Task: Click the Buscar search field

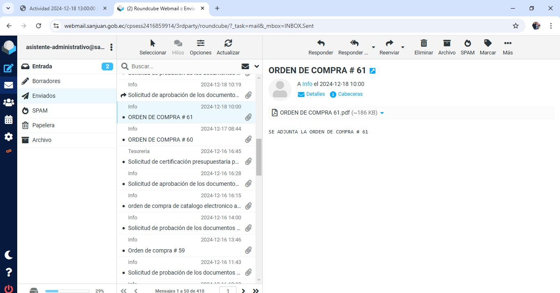Action: pos(184,66)
